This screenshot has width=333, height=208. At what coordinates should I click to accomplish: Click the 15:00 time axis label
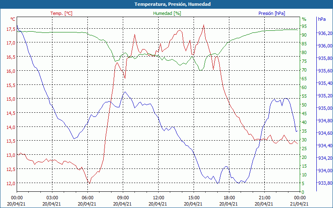click(x=194, y=198)
